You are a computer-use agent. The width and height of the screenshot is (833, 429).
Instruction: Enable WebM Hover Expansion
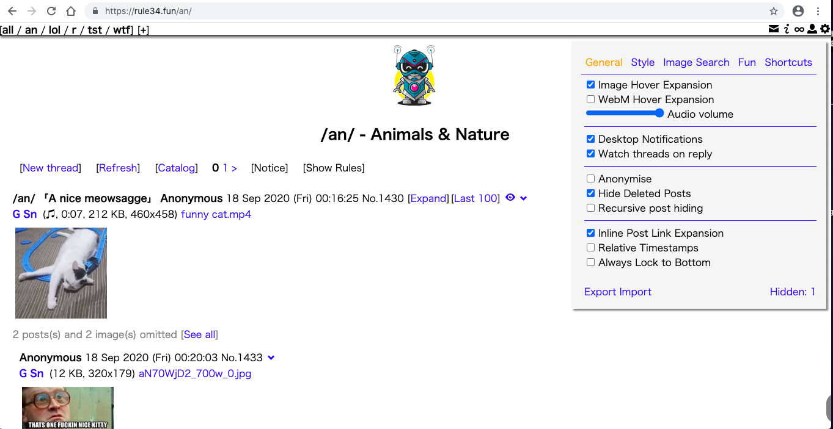pyautogui.click(x=590, y=99)
